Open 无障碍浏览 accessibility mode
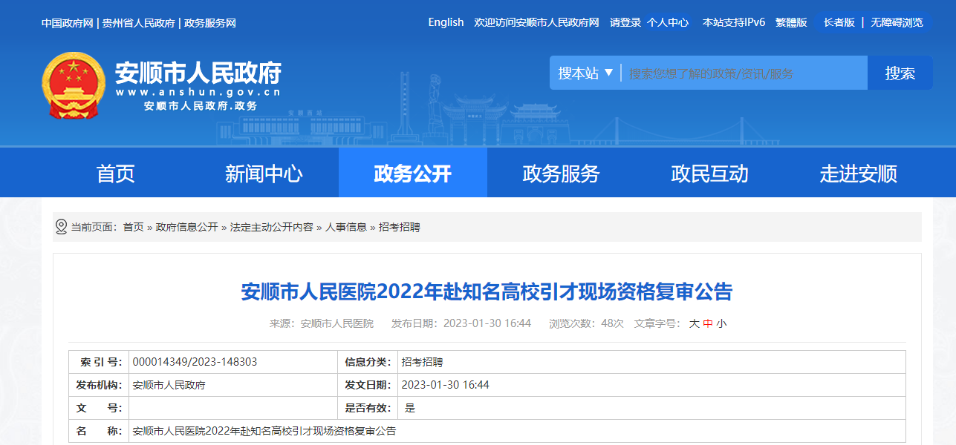956x445 pixels. click(897, 22)
